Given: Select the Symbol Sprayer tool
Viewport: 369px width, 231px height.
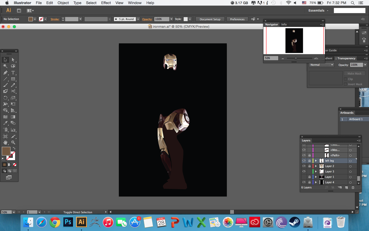Looking at the screenshot, I should tap(5, 130).
